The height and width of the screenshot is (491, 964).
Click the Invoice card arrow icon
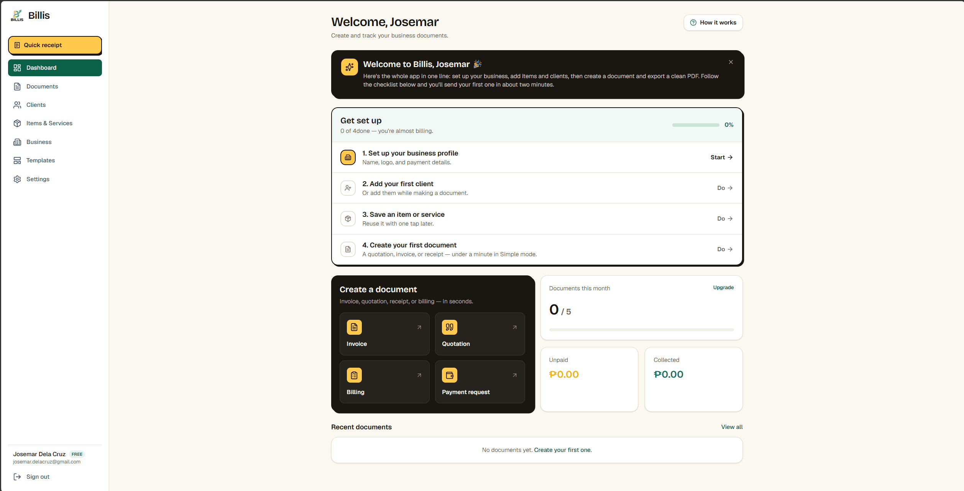[419, 327]
